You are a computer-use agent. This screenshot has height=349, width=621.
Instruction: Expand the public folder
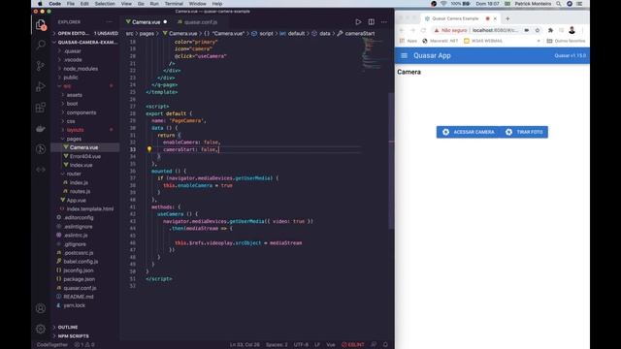coord(71,78)
